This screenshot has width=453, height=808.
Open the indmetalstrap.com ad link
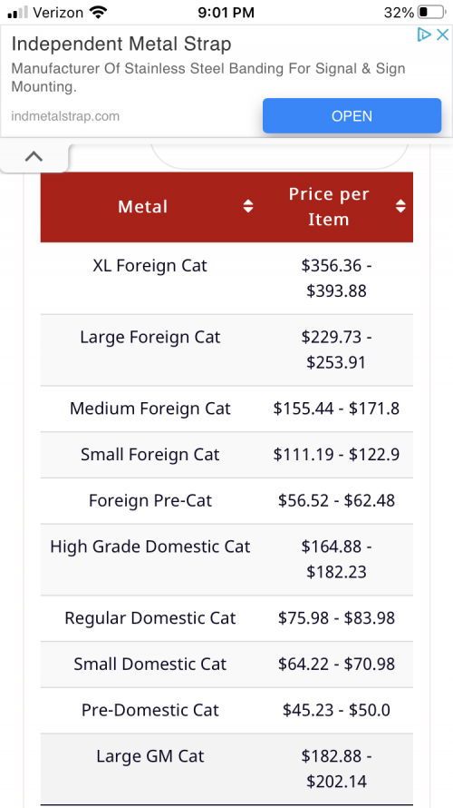(x=65, y=116)
